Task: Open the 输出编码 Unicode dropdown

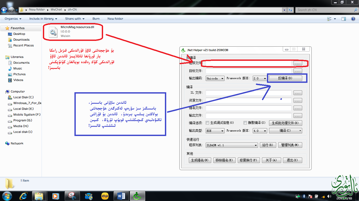Action: 215,78
